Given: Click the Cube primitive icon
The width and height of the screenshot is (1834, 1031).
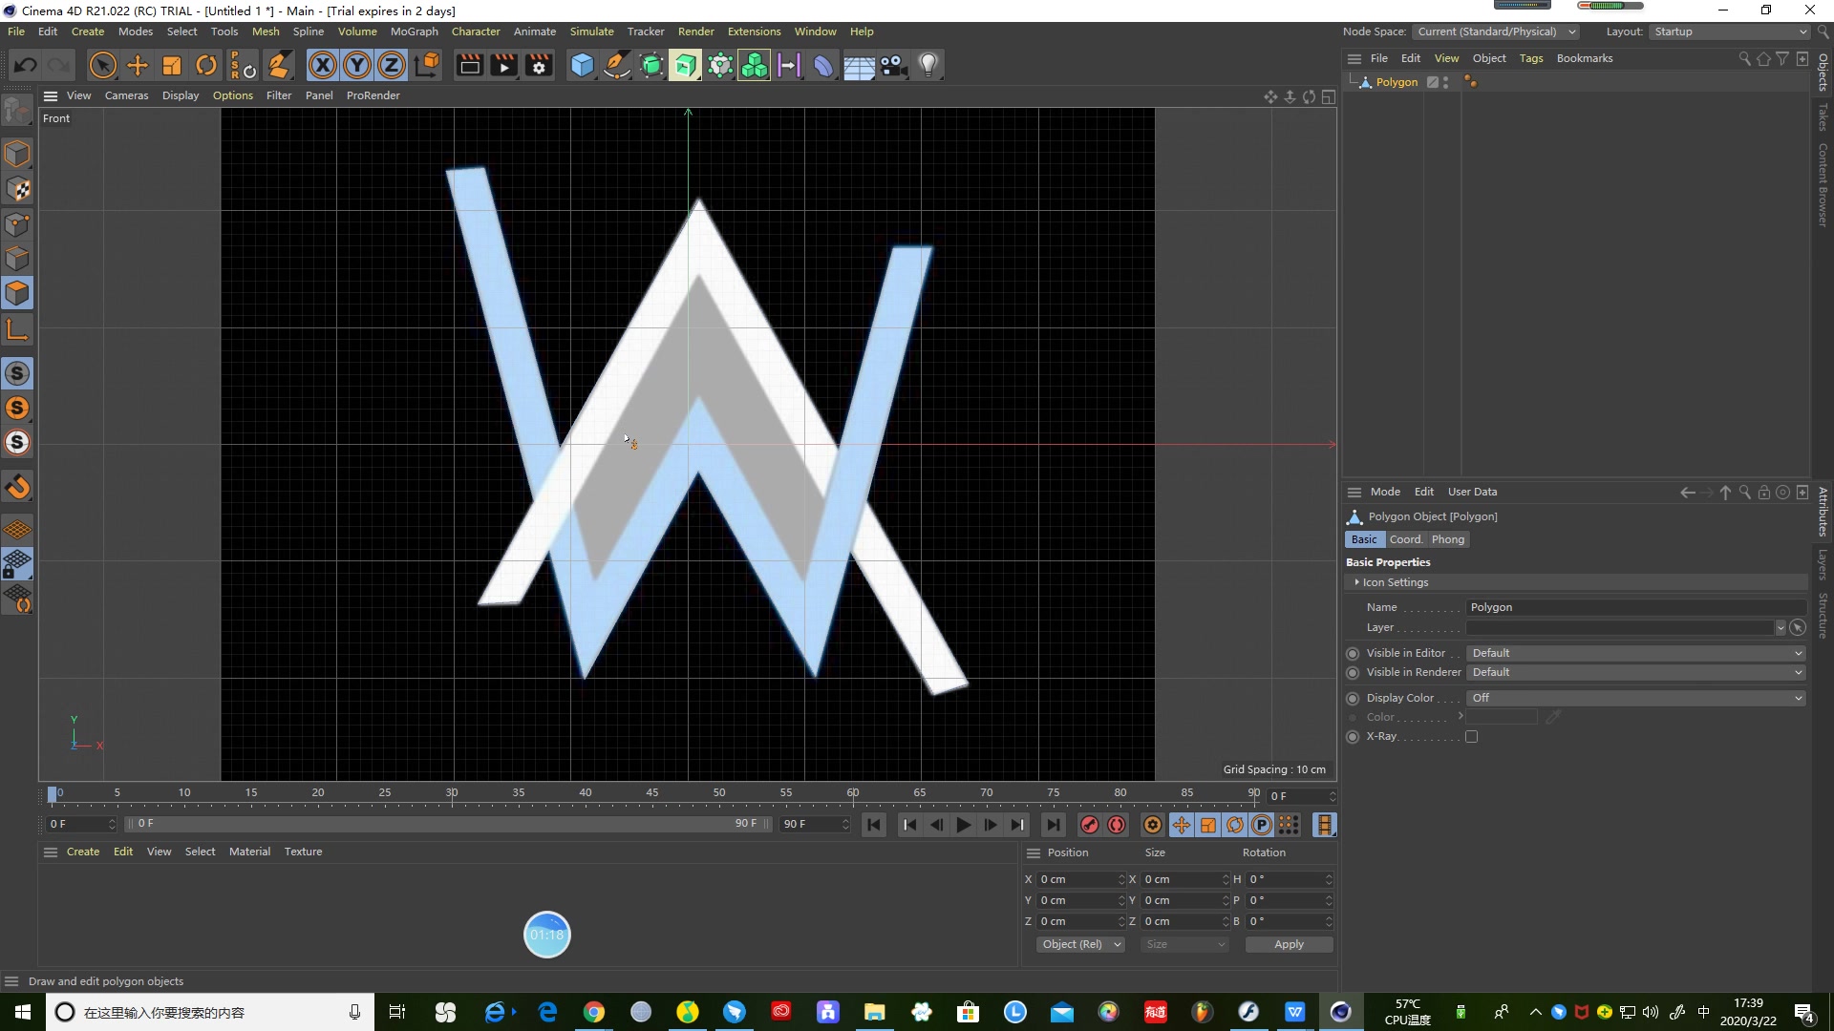Looking at the screenshot, I should tap(582, 65).
